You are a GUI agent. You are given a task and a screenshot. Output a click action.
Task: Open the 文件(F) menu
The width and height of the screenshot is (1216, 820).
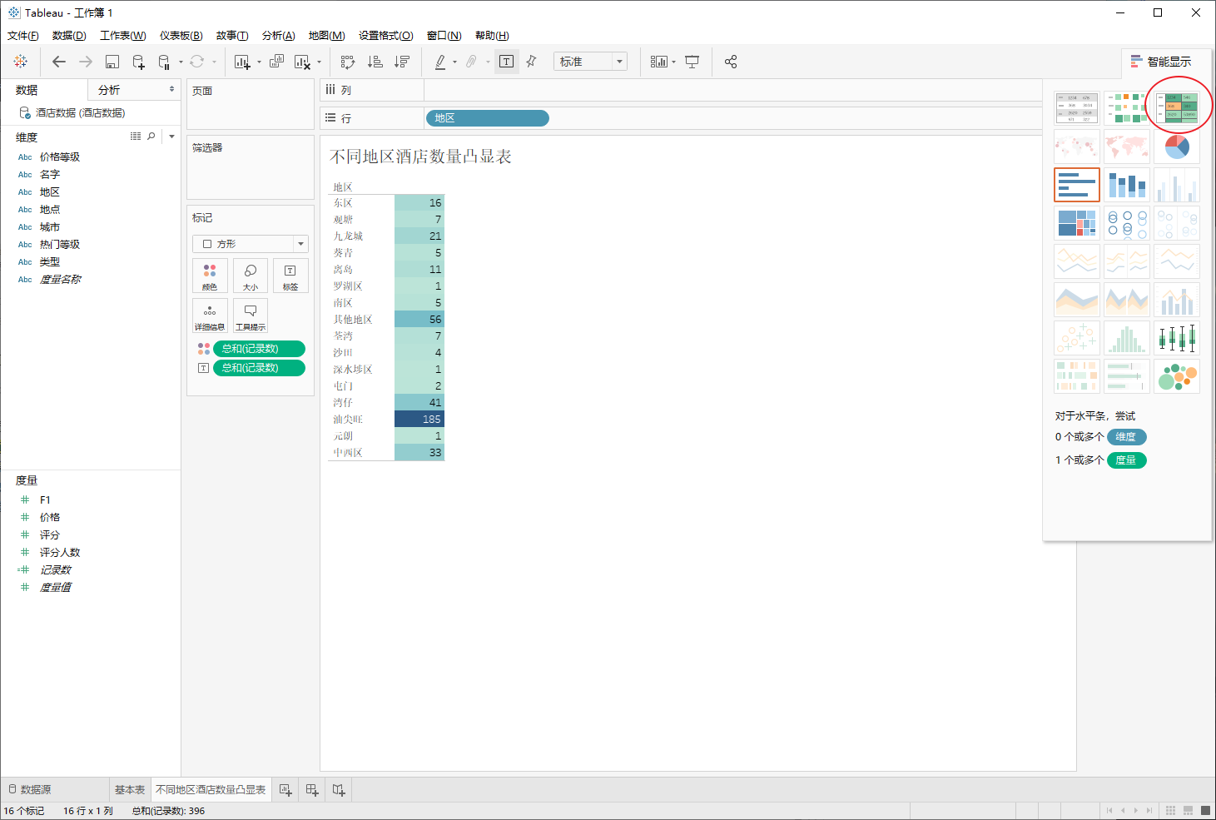[23, 36]
